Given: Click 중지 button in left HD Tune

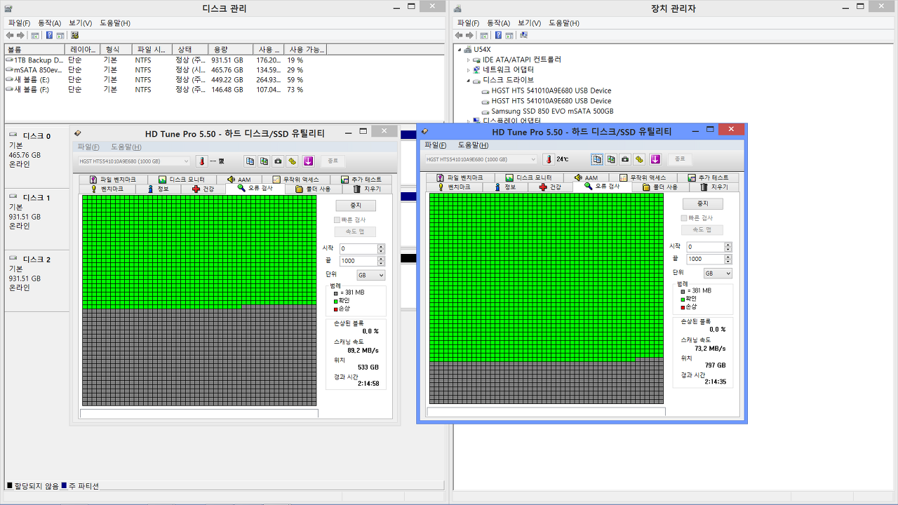Looking at the screenshot, I should point(356,206).
